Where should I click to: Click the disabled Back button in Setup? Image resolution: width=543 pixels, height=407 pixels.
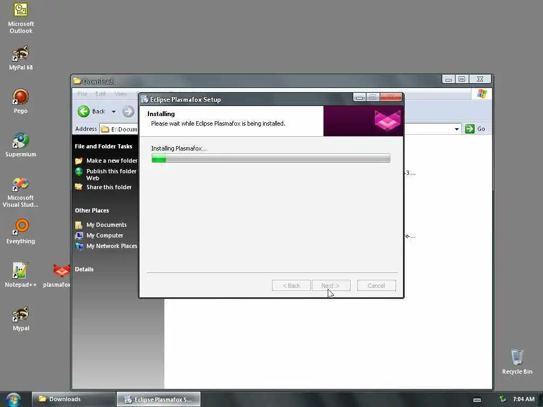pos(291,286)
